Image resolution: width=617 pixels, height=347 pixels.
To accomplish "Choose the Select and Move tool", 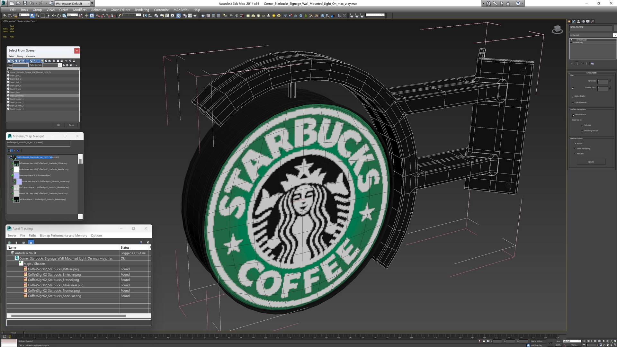I will point(54,15).
